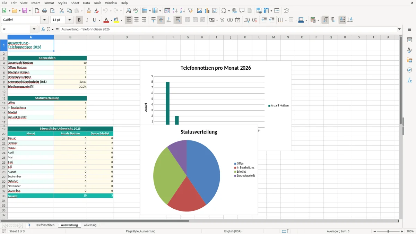Toggle Bold formatting
This screenshot has width=416, height=234.
79,20
